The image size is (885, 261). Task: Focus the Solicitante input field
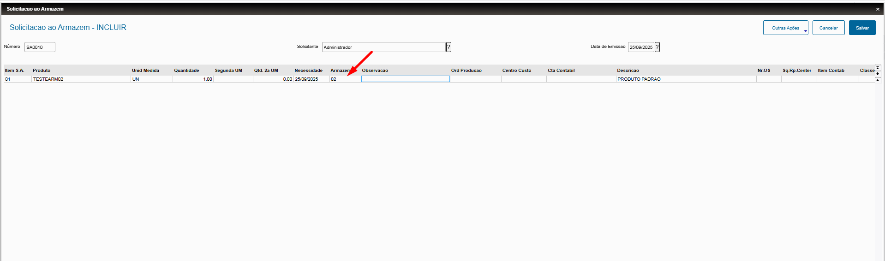pos(383,47)
